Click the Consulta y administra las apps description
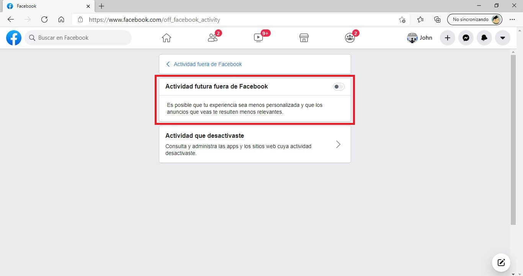This screenshot has height=276, width=523. click(238, 150)
